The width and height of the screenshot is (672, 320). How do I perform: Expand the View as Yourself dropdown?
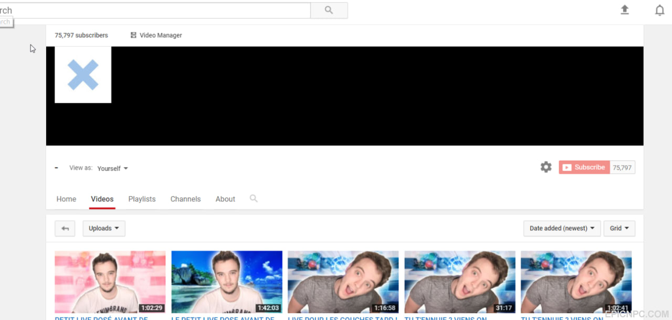112,168
